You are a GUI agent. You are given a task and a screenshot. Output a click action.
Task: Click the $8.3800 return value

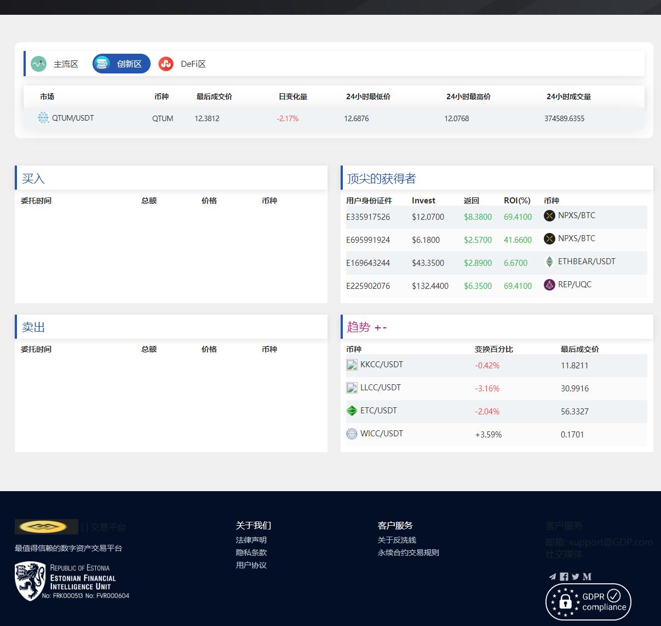pos(478,217)
